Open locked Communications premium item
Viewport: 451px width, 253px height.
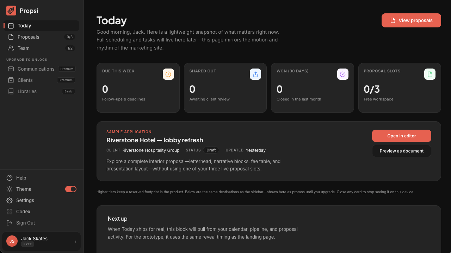click(41, 69)
